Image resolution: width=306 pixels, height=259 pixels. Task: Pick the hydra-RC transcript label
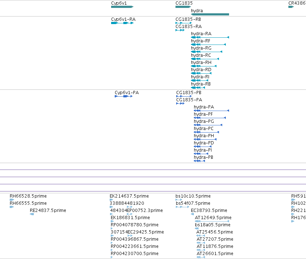pyautogui.click(x=201, y=55)
